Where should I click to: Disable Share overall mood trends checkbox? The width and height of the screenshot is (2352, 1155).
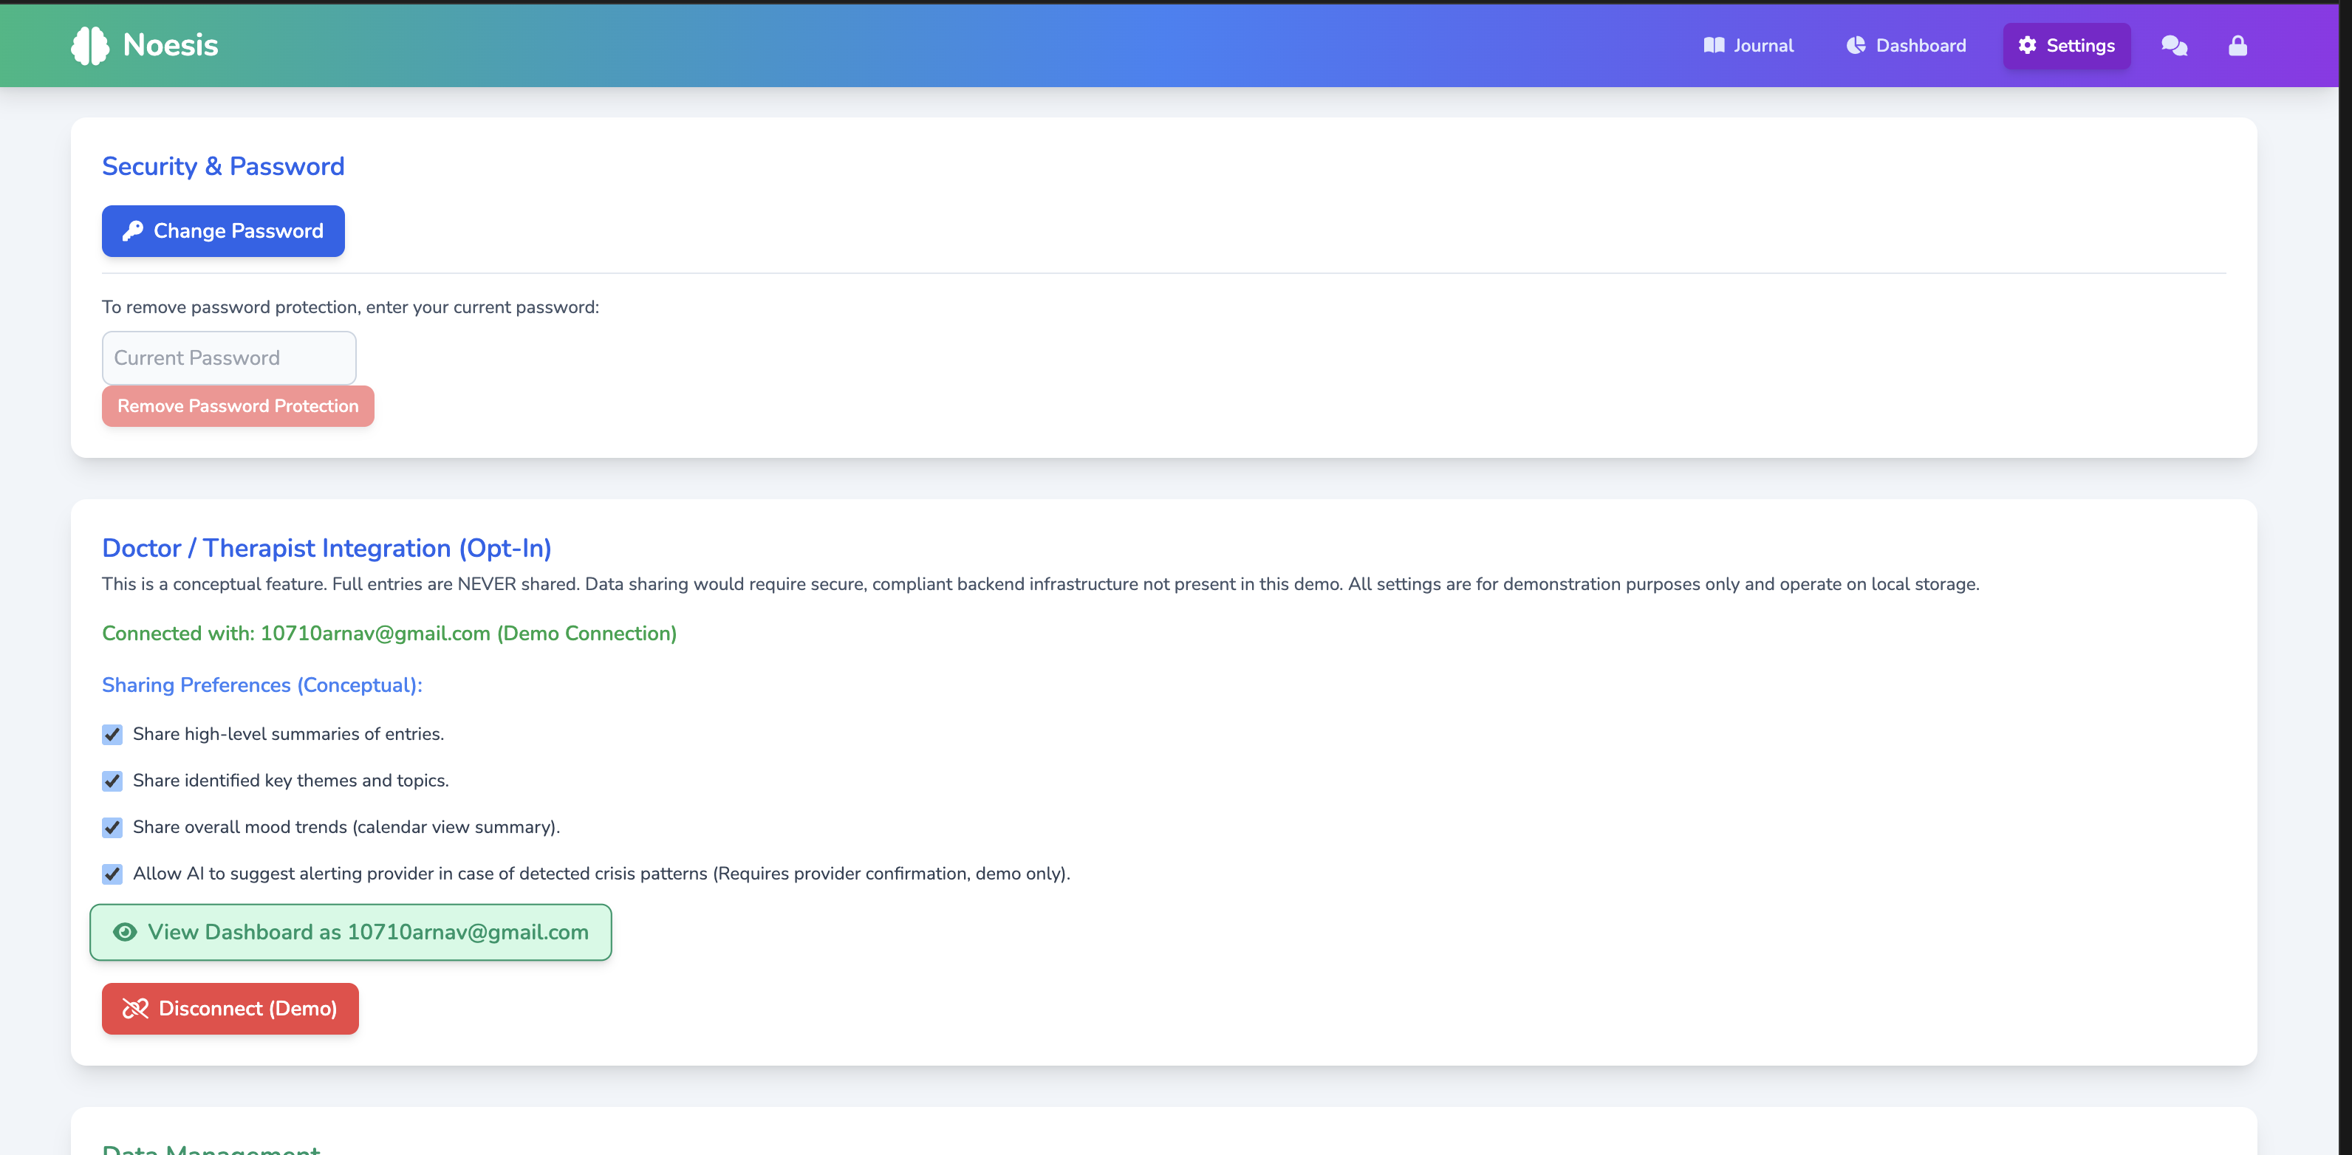coord(112,827)
